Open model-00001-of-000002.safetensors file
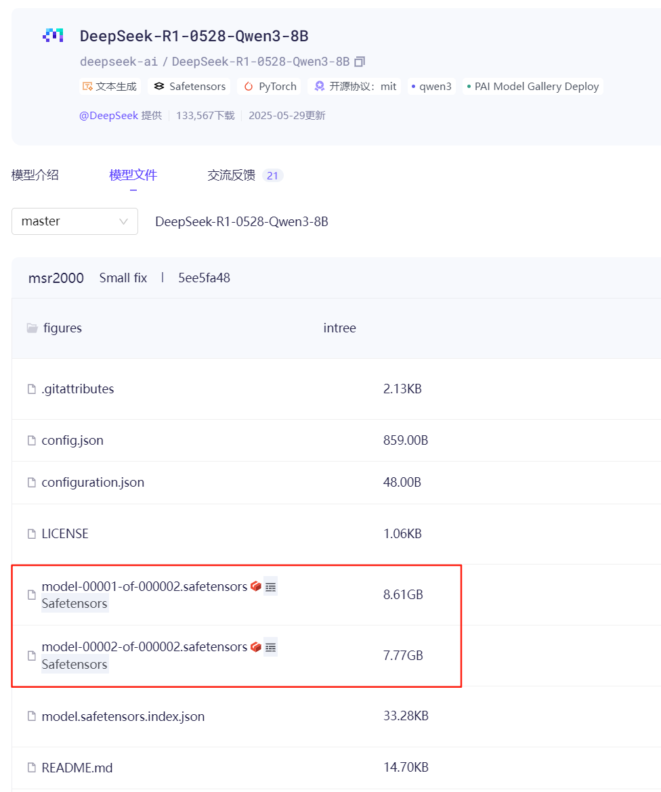The width and height of the screenshot is (661, 792). [x=144, y=586]
